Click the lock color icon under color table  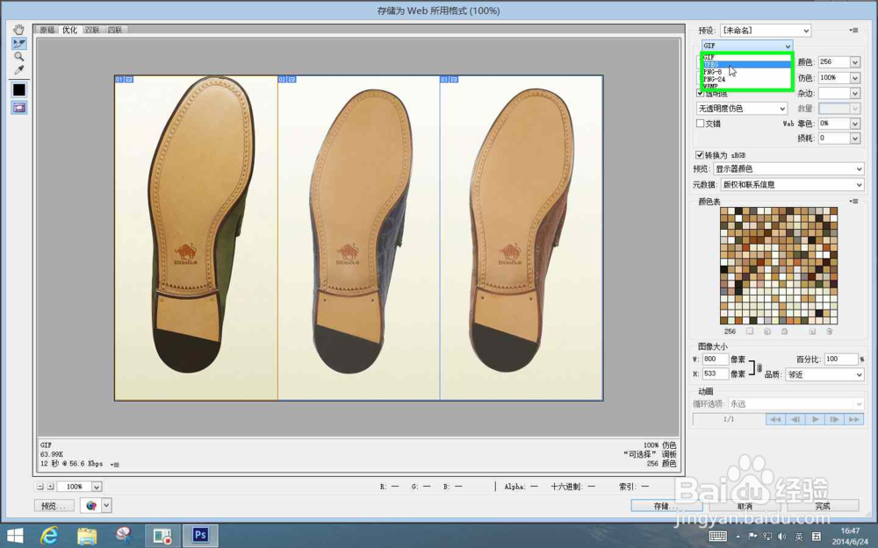784,331
